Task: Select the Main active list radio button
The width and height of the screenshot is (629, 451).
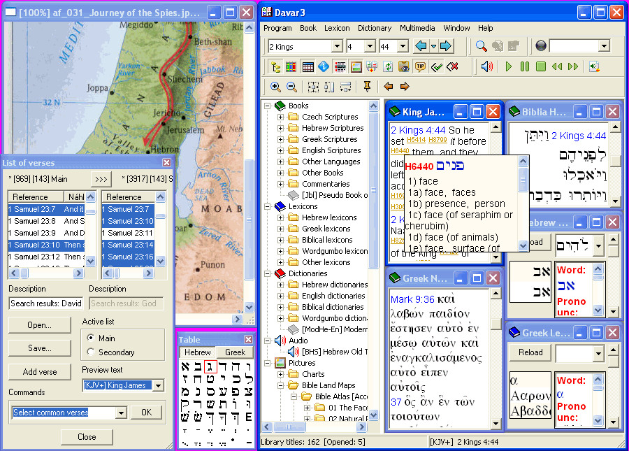Action: point(91,338)
